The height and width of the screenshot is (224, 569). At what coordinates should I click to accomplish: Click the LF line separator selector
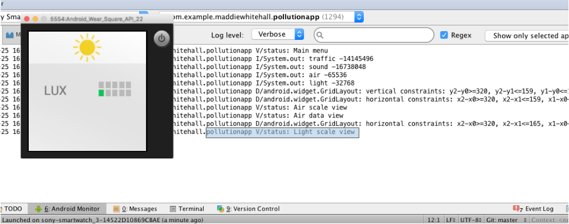point(451,220)
